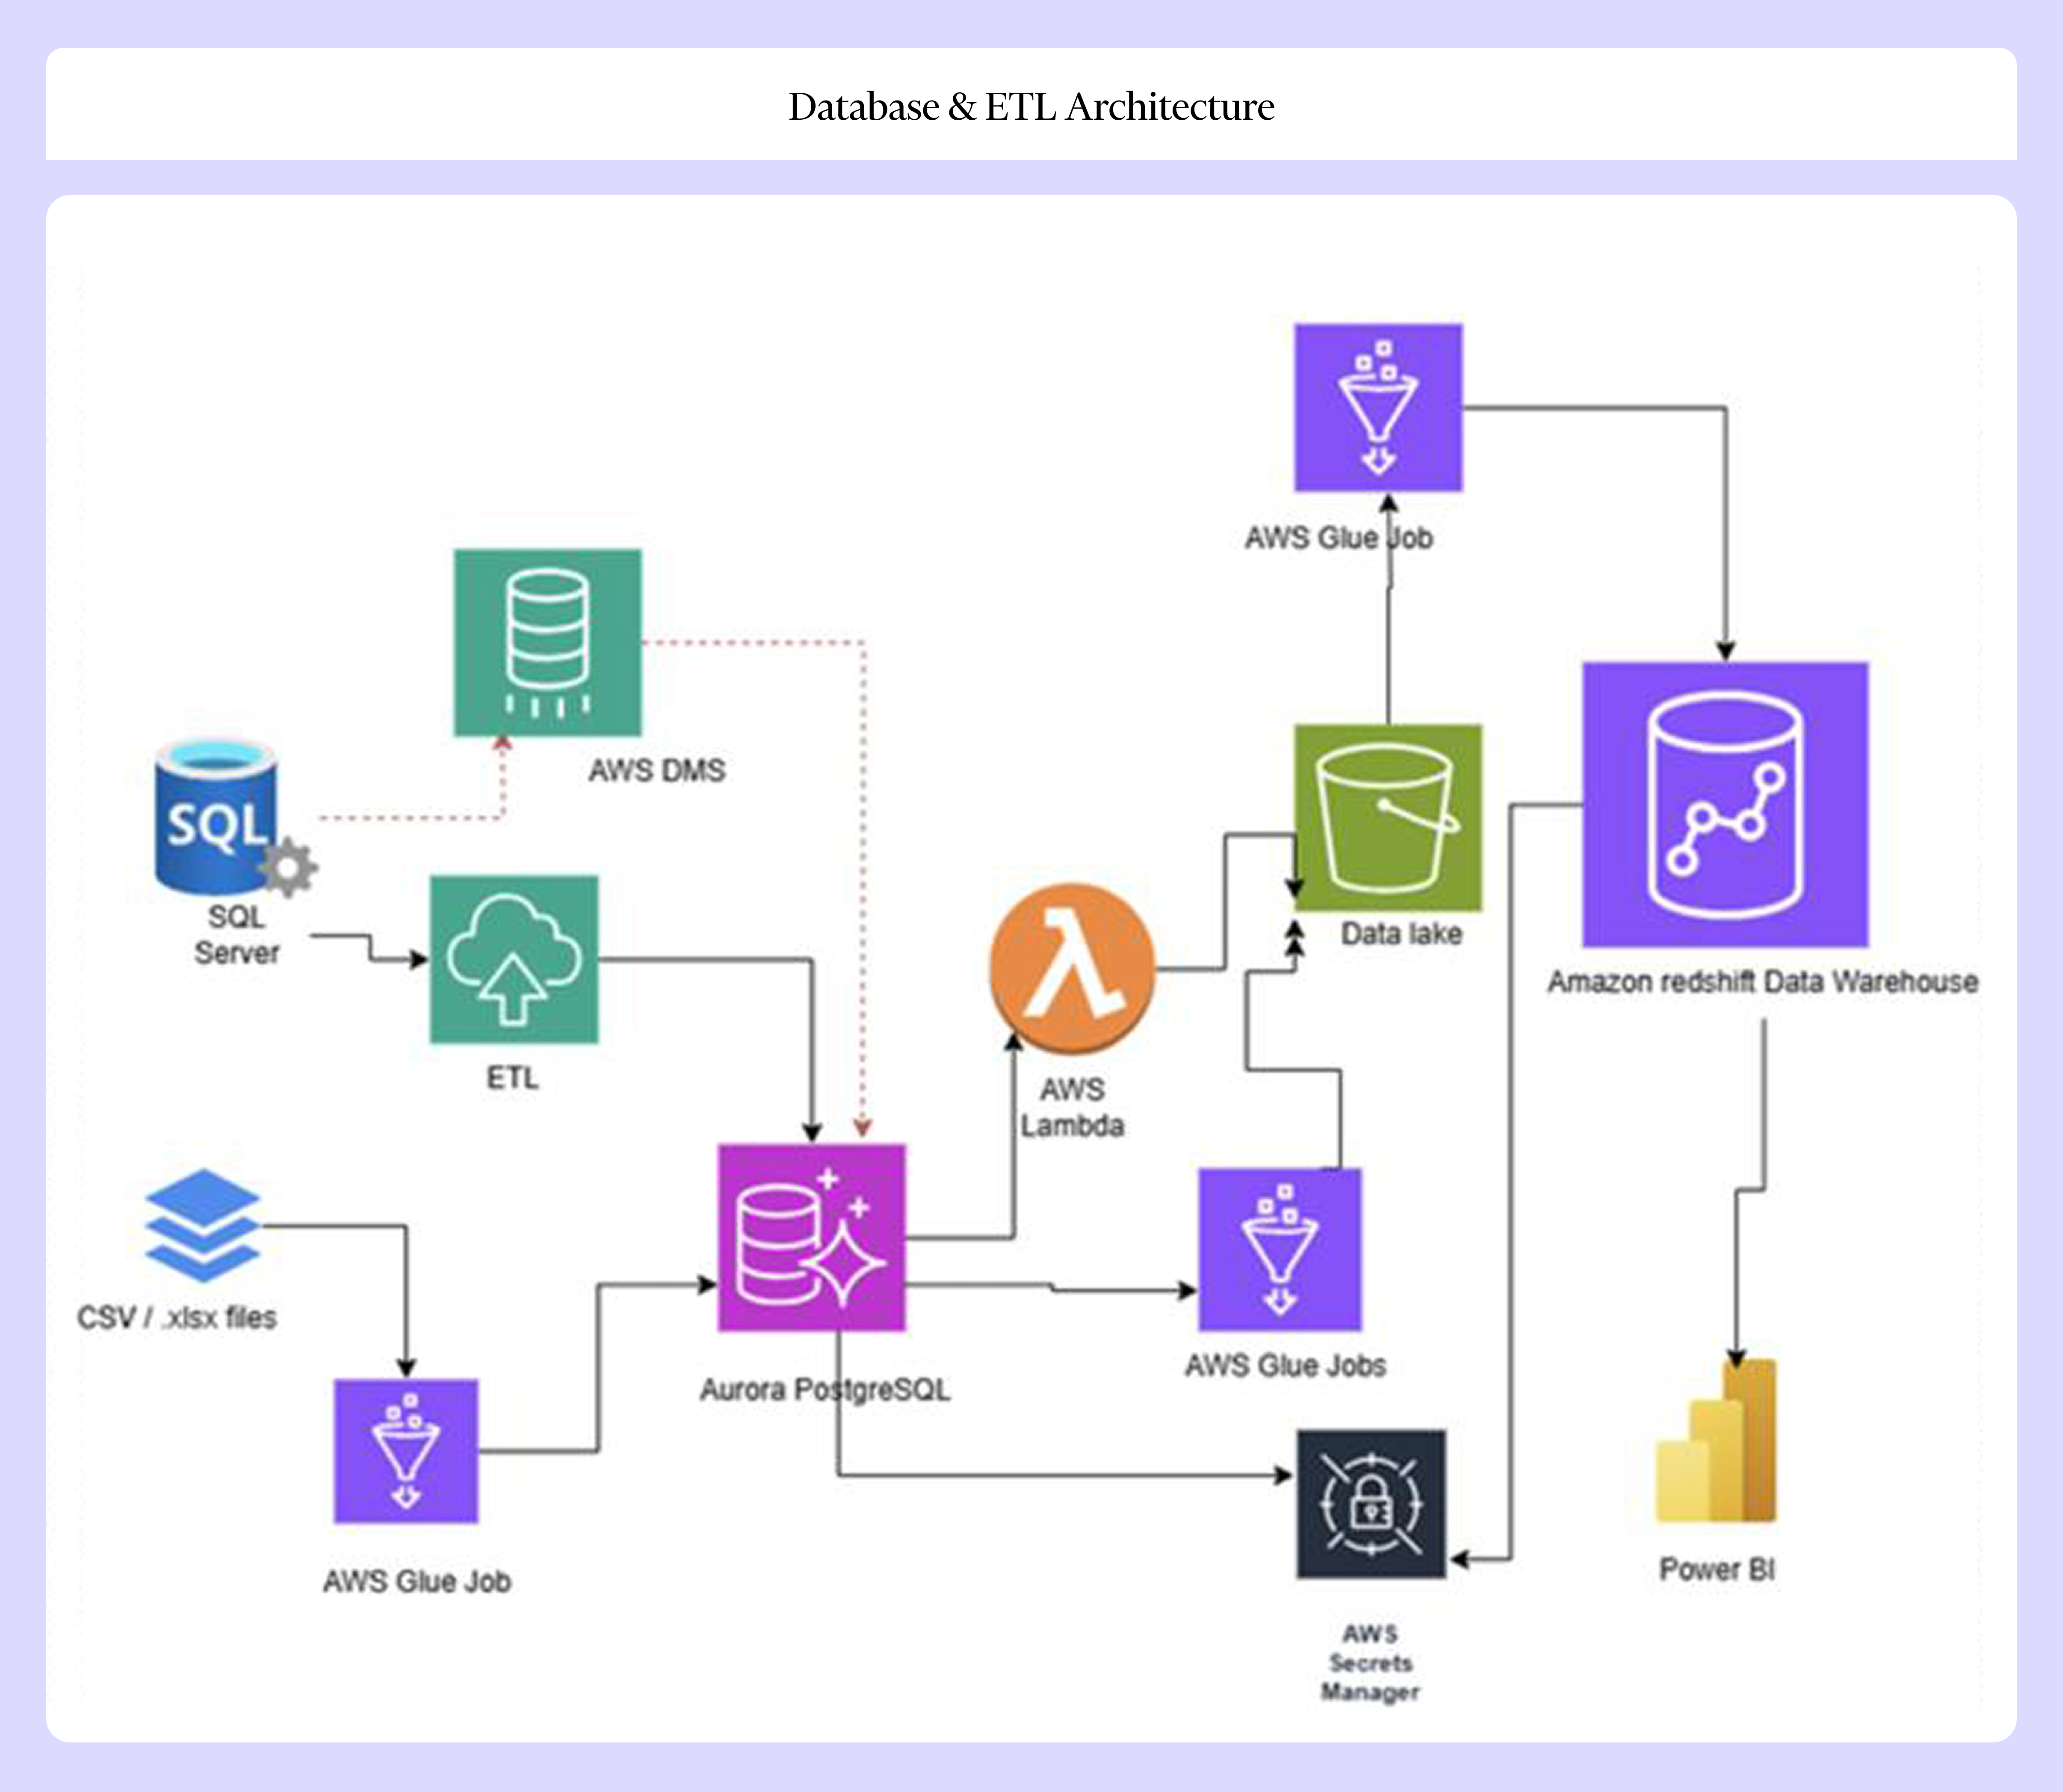The height and width of the screenshot is (1792, 2063).
Task: Click the AWS Secrets Manager label
Action: [1370, 1662]
